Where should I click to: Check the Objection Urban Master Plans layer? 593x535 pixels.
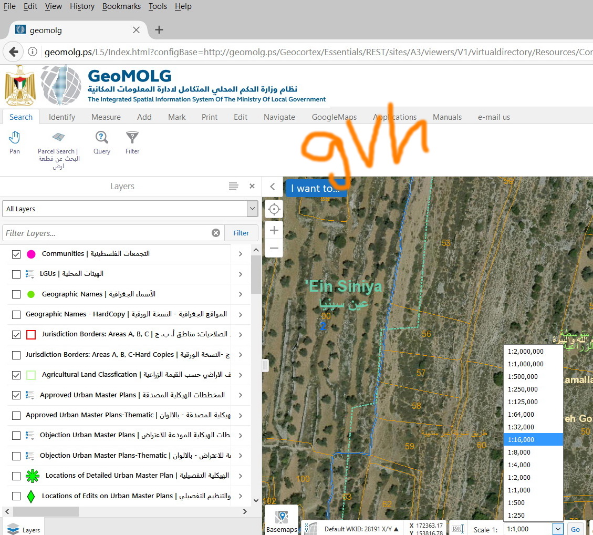16,436
